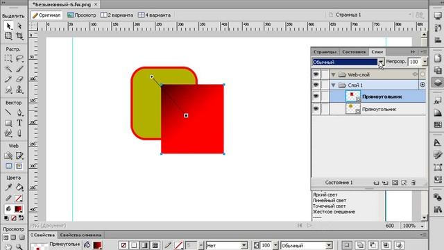Click the active-layer circle on Слой 1
Image resolution: width=444 pixels, height=250 pixels.
coord(422,85)
